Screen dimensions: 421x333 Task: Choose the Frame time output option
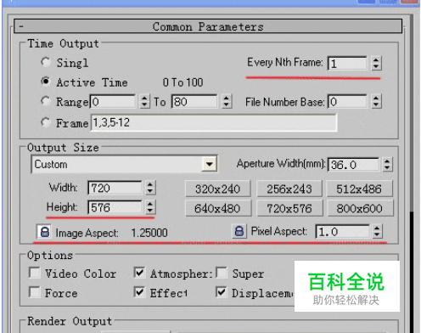[46, 122]
